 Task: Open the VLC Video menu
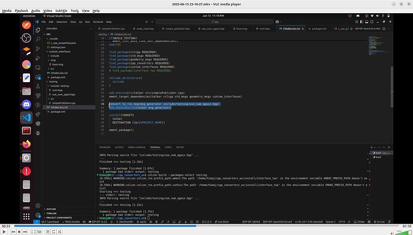click(48, 11)
